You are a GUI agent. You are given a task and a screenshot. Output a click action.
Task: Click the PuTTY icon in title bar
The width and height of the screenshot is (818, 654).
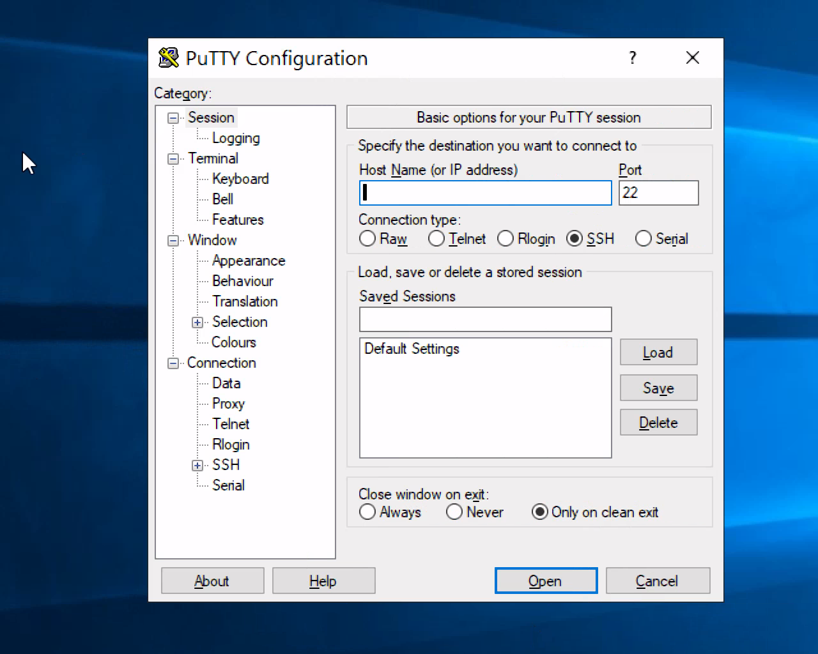coord(169,58)
